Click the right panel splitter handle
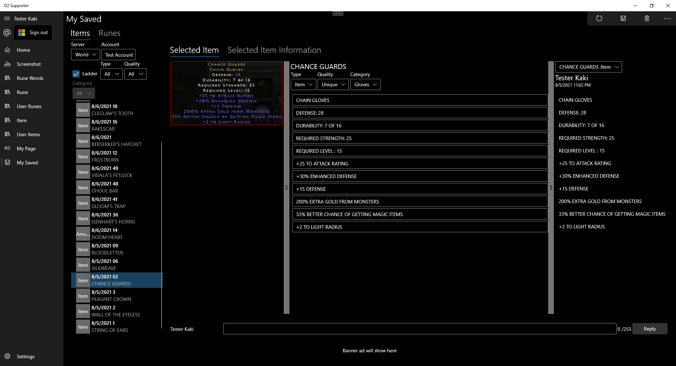Viewport: 676px width, 366px height. pos(551,188)
